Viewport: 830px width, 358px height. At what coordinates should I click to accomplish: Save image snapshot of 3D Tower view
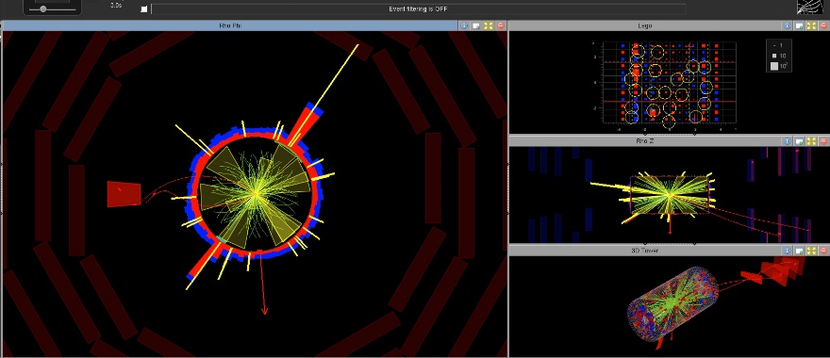click(x=800, y=251)
